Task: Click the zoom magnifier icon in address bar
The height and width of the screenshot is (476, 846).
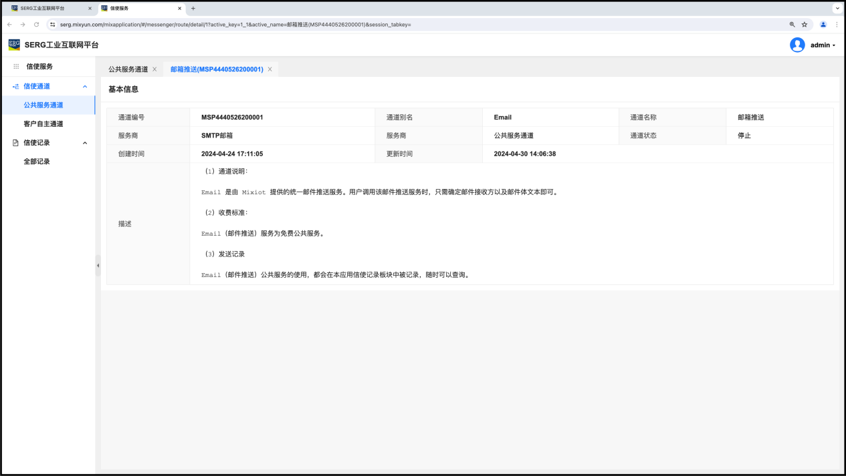Action: coord(792,25)
